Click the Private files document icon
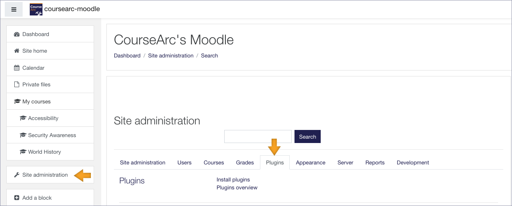Viewport: 512px width, 206px height. (17, 84)
